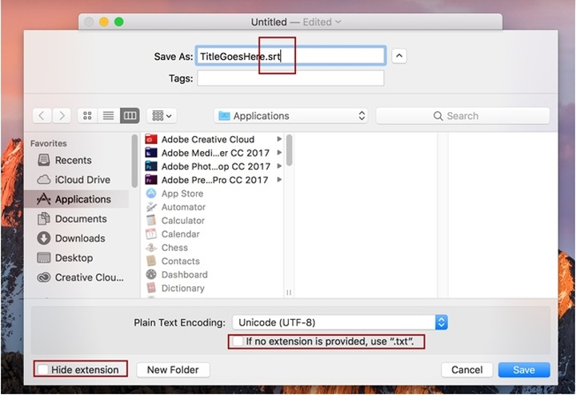Click the Desktop sidebar icon
Viewport: 576px width, 395px height.
[44, 257]
